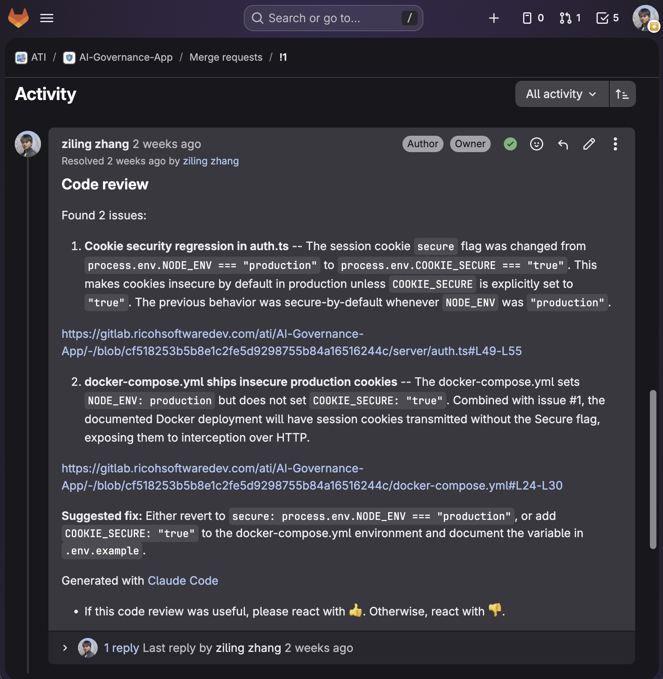This screenshot has width=663, height=679.
Task: Click the Claude Code link
Action: coord(183,581)
